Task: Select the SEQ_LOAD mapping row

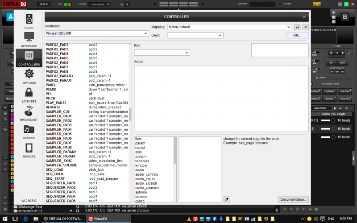Action: (x=87, y=170)
